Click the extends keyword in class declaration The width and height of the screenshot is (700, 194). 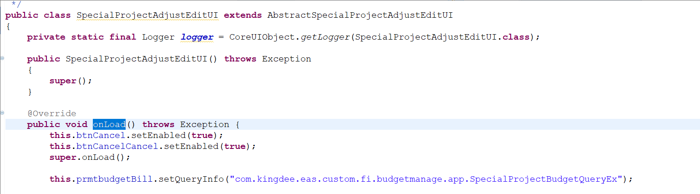[x=243, y=15]
